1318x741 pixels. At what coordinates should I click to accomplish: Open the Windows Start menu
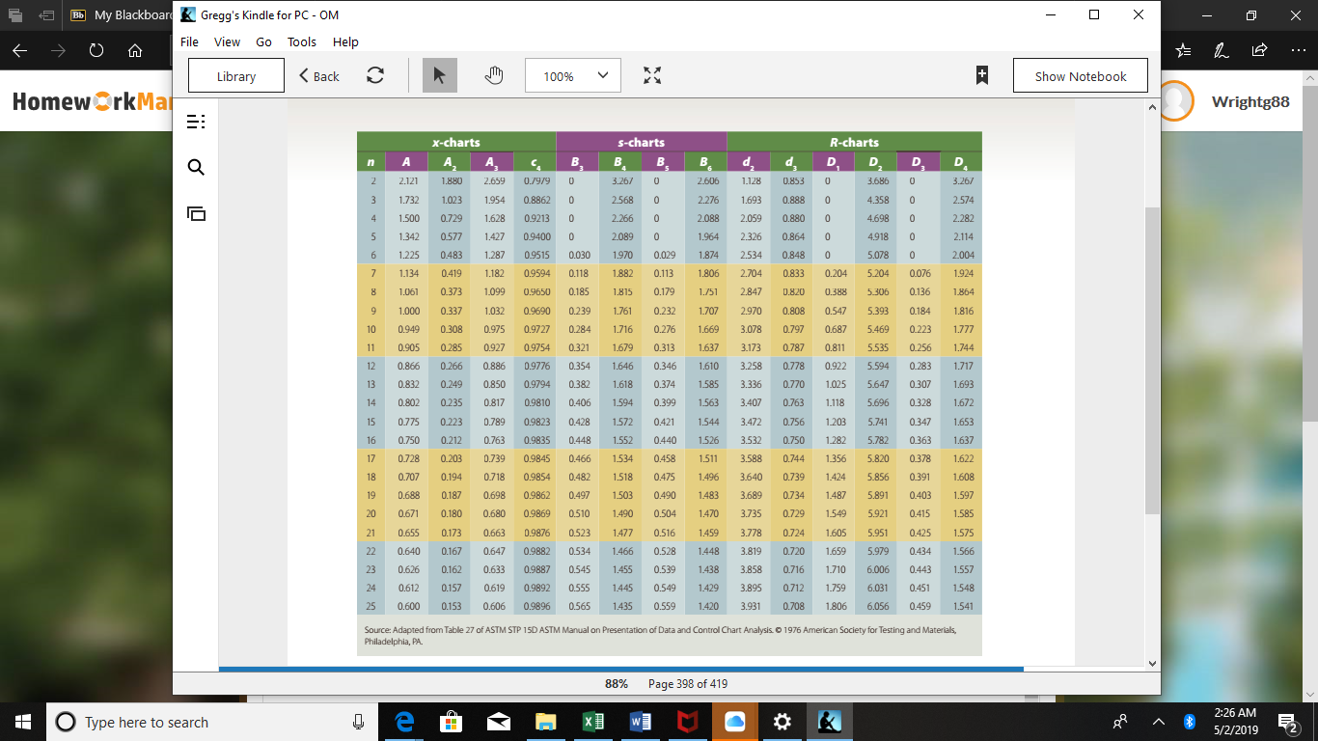click(x=23, y=722)
